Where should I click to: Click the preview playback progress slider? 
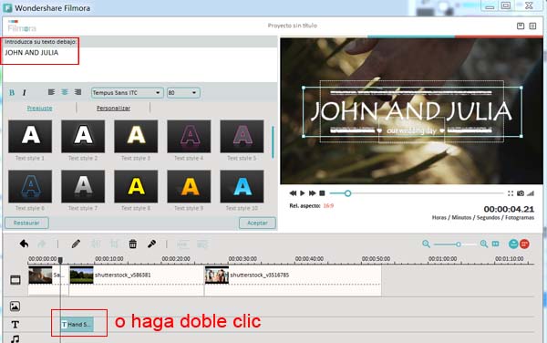[417, 193]
